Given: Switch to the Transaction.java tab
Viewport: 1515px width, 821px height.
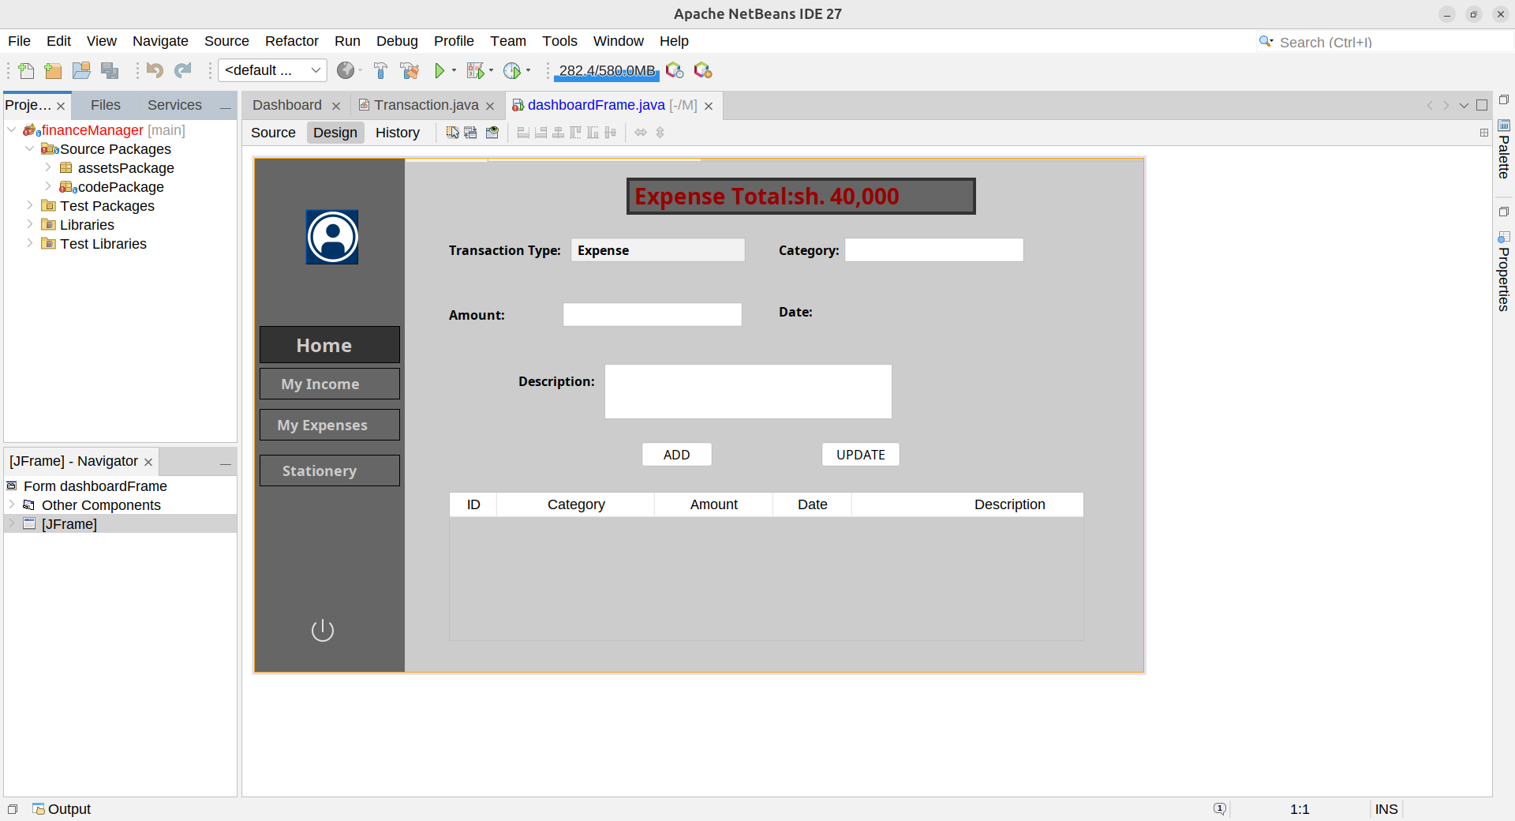Looking at the screenshot, I should tap(426, 104).
